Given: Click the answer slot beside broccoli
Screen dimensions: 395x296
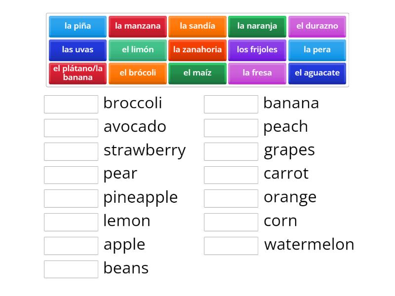Looking at the screenshot, I should [71, 104].
